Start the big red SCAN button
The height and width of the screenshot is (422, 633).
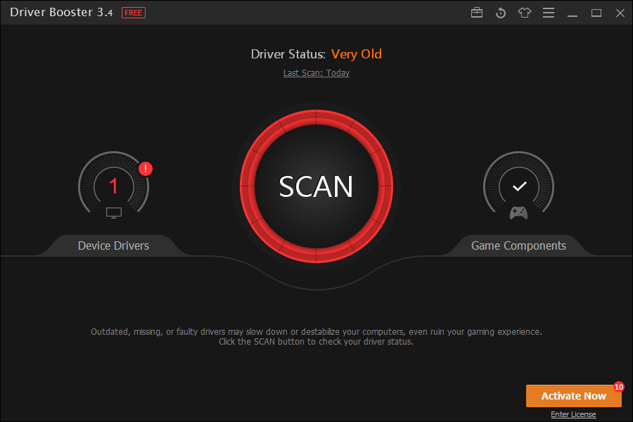(x=316, y=186)
